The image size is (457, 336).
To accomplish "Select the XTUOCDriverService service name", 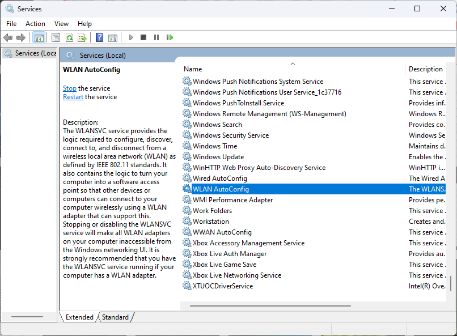I will point(223,286).
